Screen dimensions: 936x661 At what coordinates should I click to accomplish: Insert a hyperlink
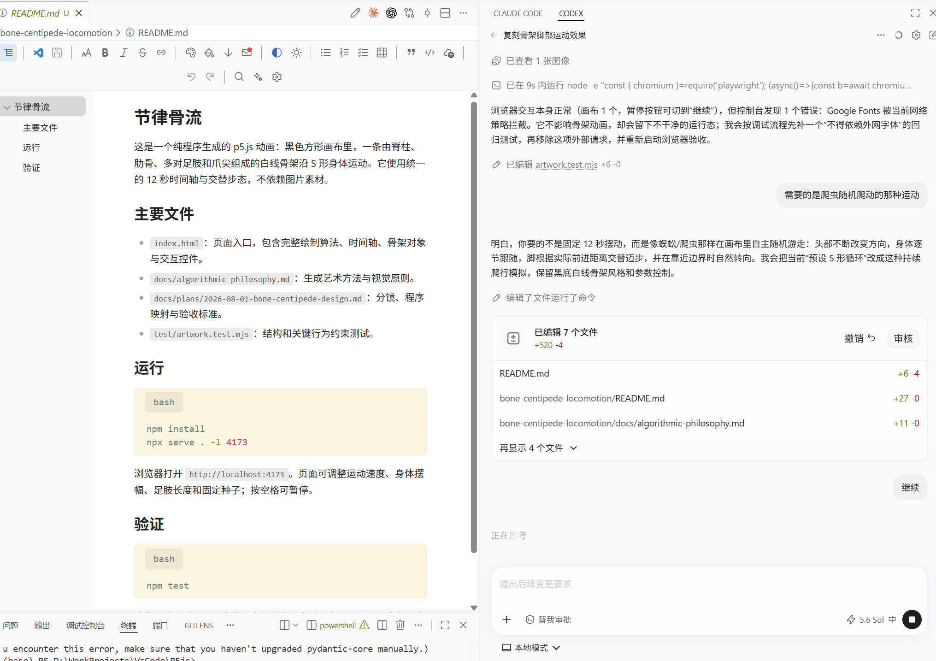161,53
